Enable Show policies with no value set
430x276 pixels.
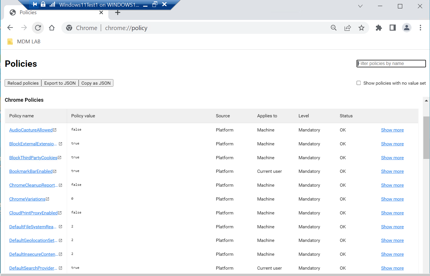(359, 83)
